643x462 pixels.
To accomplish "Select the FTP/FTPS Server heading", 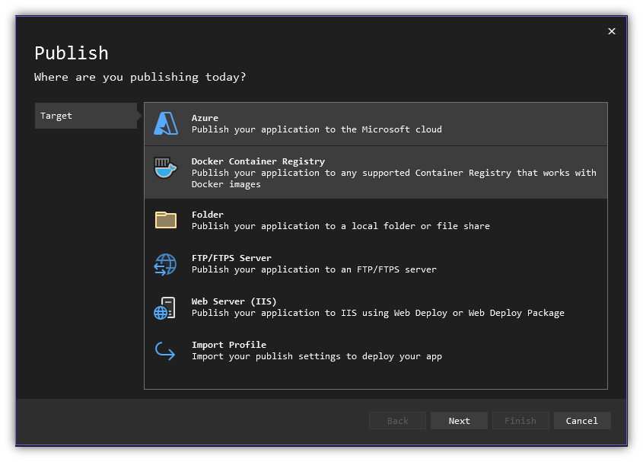I will point(231,258).
